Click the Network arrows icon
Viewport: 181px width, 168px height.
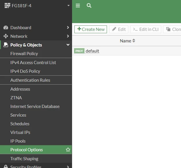(6, 36)
